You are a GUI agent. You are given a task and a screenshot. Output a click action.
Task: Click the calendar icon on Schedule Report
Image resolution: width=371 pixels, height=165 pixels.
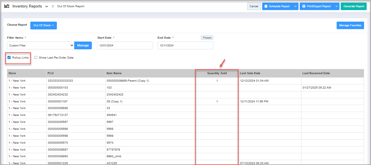[266, 6]
